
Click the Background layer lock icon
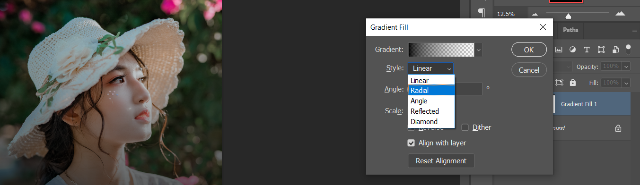(x=618, y=128)
